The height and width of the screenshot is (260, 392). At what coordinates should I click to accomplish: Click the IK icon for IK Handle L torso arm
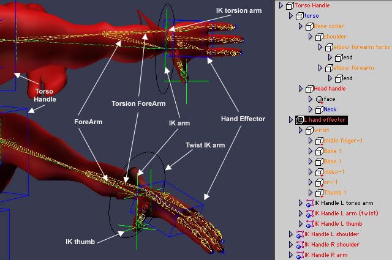click(x=309, y=203)
